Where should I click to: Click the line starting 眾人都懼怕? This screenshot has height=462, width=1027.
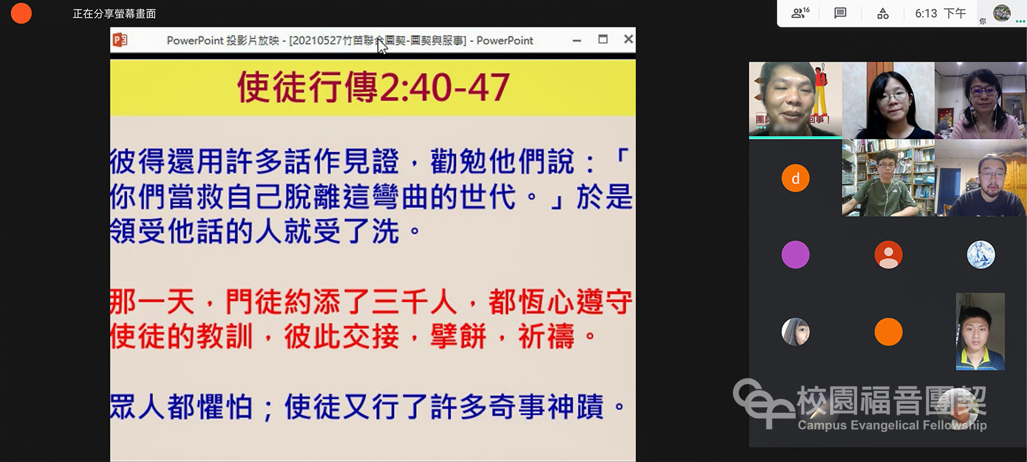369,407
